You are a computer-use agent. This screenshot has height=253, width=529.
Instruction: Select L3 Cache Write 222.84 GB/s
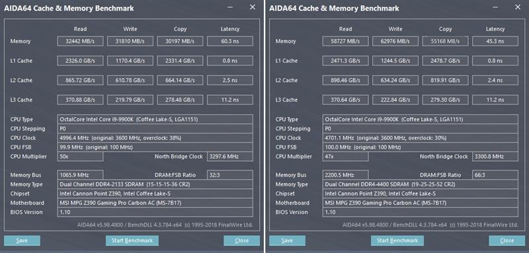[395, 100]
